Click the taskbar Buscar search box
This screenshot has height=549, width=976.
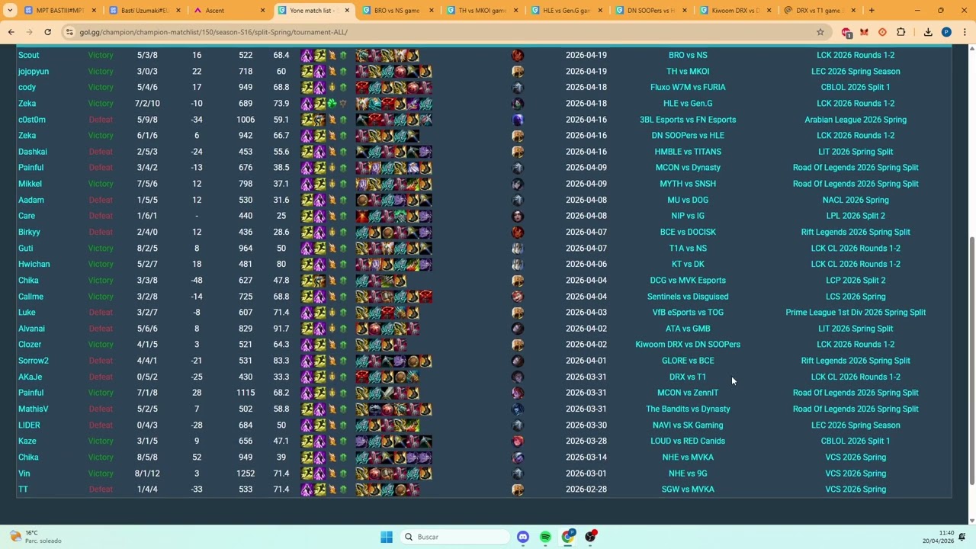pos(456,537)
